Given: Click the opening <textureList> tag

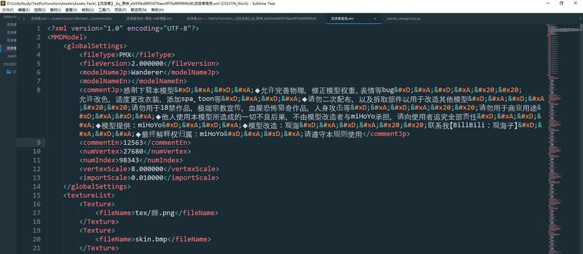Looking at the screenshot, I should click(89, 196).
